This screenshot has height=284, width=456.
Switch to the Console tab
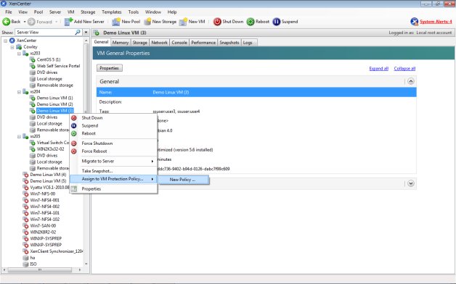point(179,43)
